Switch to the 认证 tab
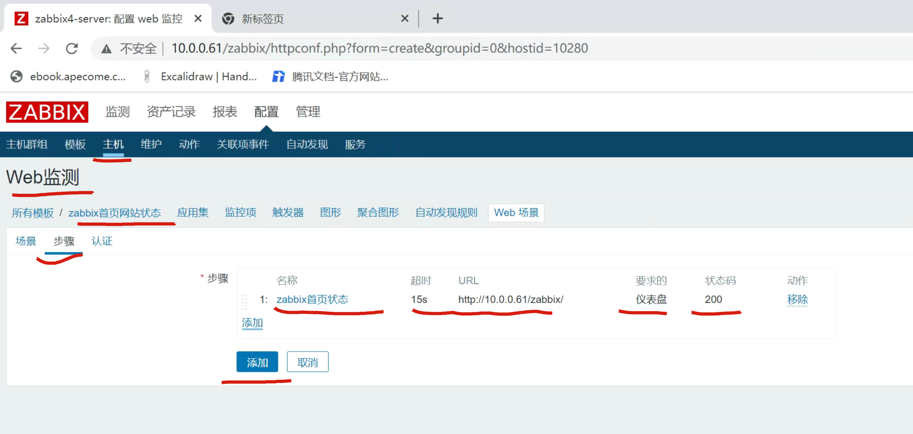 102,241
